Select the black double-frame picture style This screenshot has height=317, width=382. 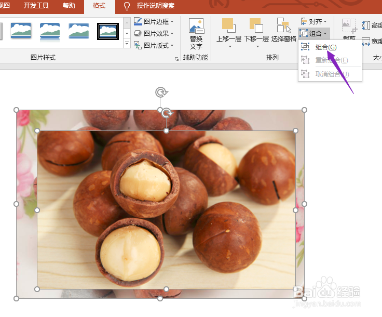pyautogui.click(x=108, y=31)
